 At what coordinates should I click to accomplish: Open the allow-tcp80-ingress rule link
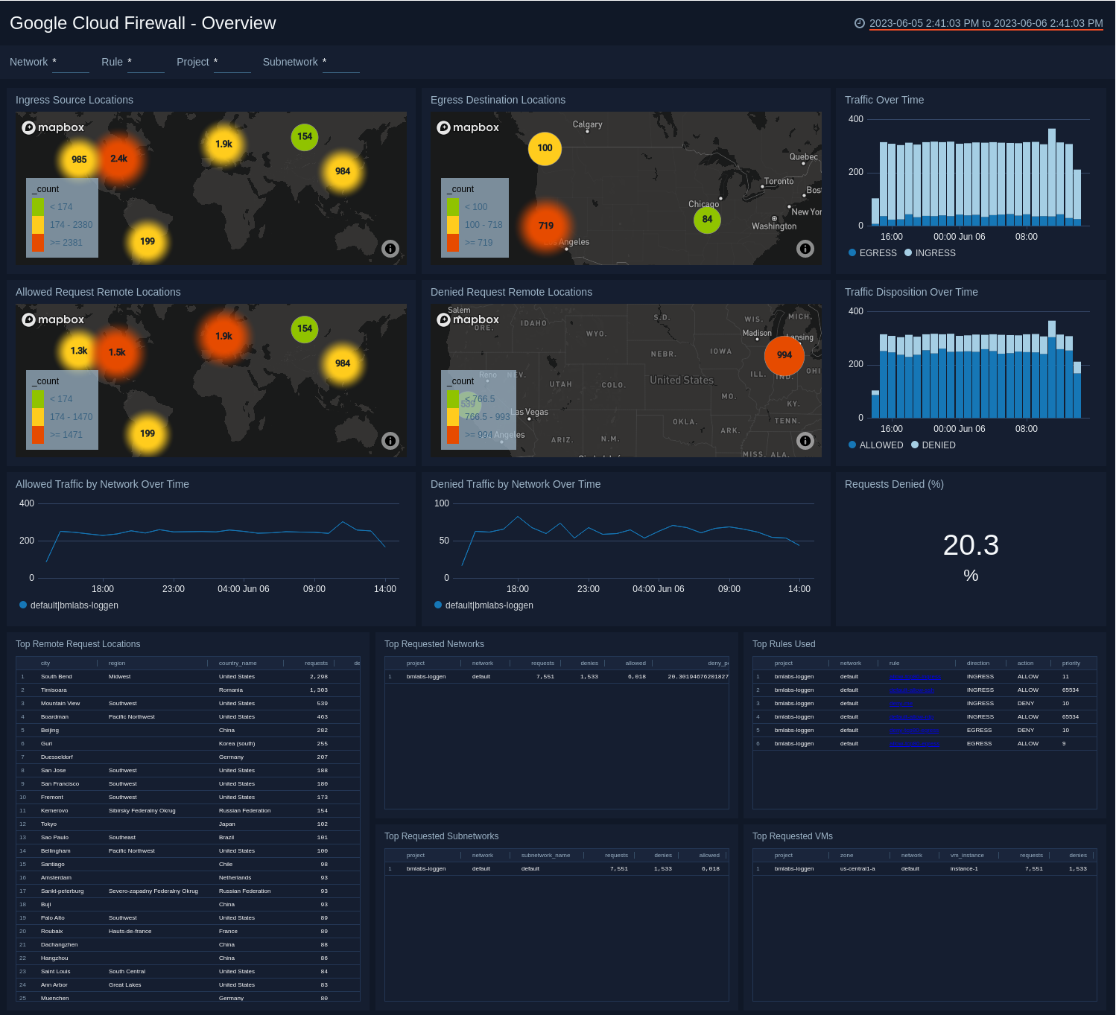915,676
